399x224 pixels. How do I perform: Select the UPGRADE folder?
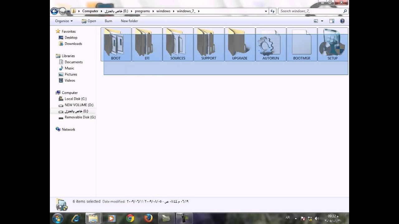point(239,44)
